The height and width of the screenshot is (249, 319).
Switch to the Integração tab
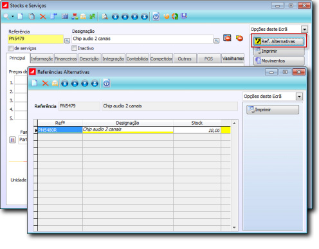coord(113,59)
